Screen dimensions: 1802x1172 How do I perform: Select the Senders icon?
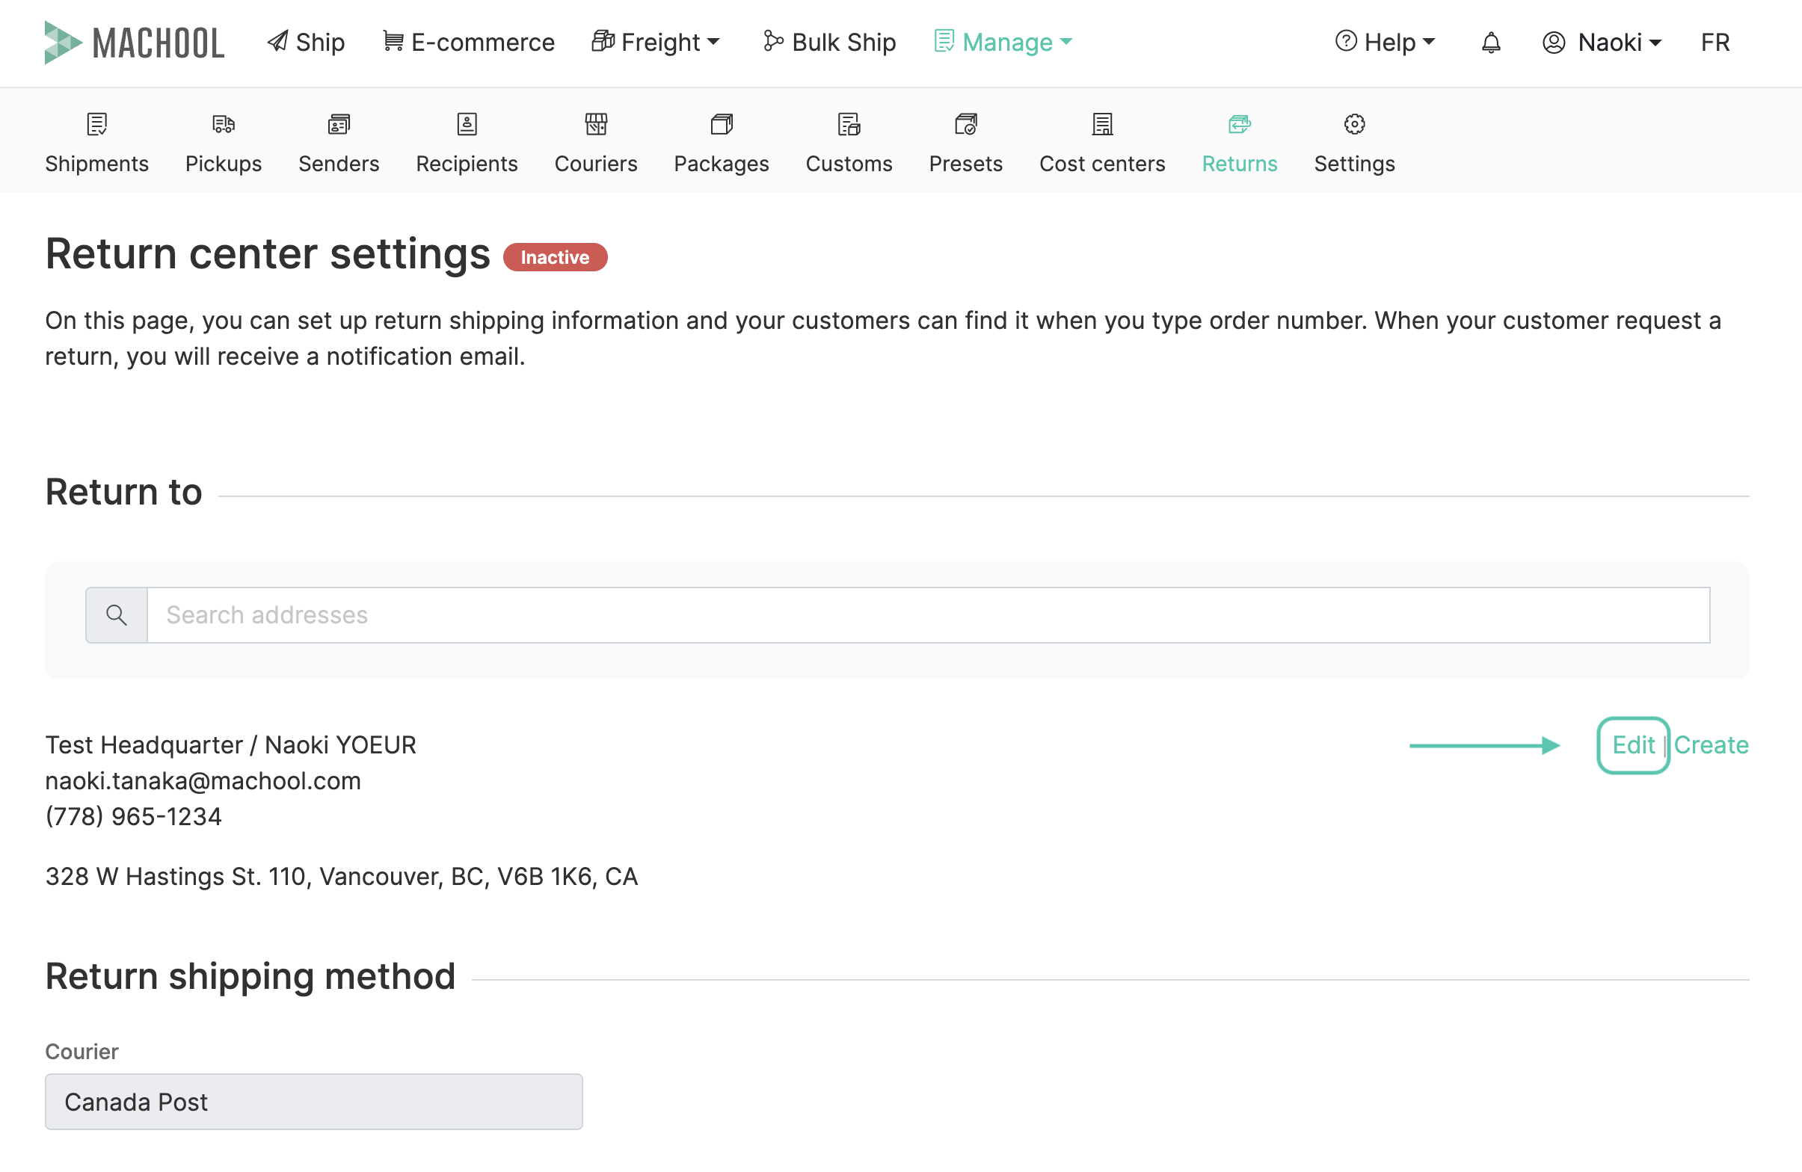339,124
